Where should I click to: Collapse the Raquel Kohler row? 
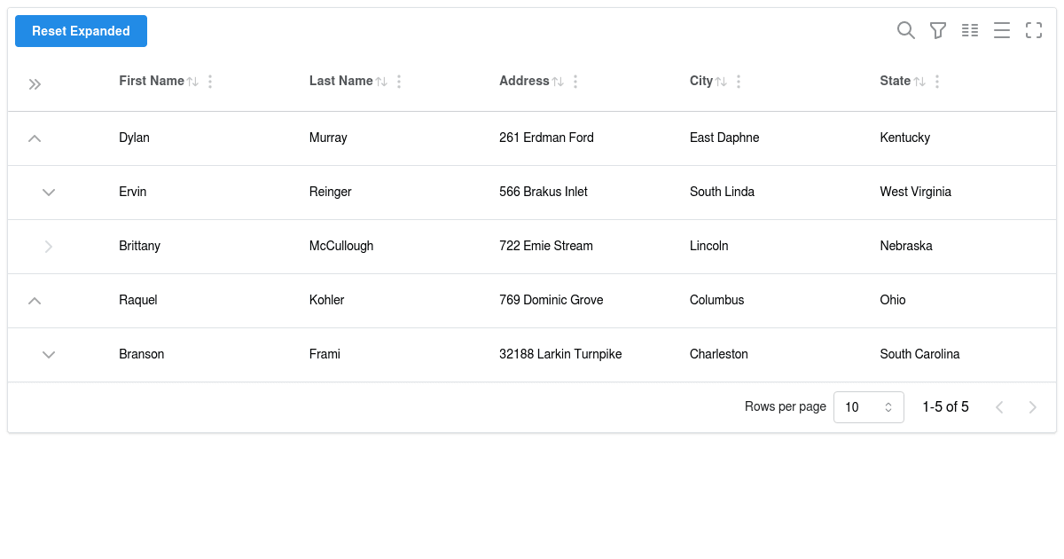click(x=35, y=301)
